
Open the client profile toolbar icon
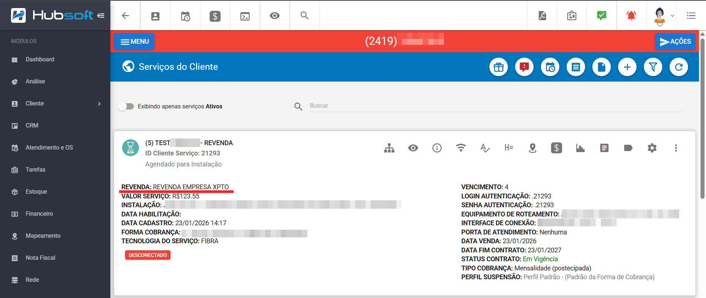(155, 16)
